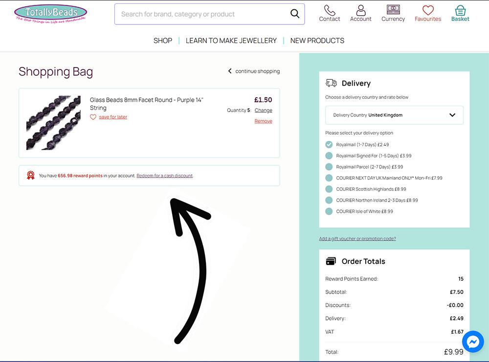Click the 656.98 reward points text
This screenshot has height=362, width=489.
point(80,176)
